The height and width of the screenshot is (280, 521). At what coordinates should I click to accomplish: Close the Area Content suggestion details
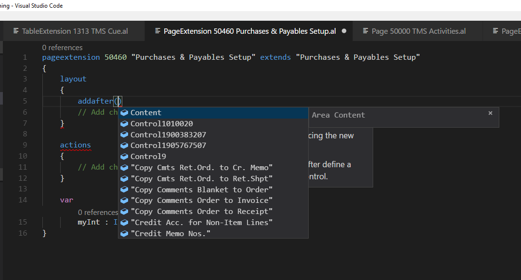(490, 113)
